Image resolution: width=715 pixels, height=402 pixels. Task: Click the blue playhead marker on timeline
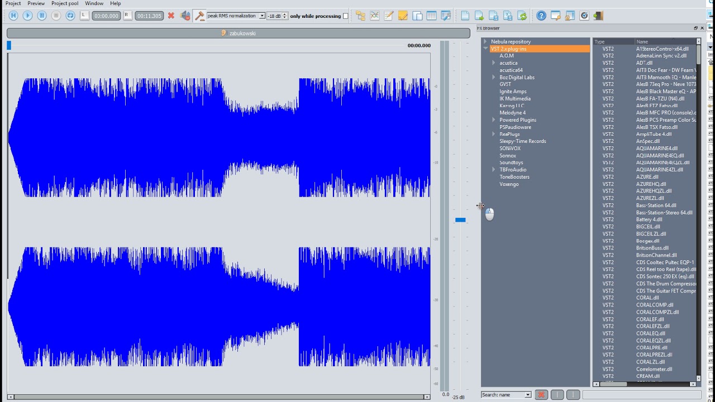tap(9, 45)
